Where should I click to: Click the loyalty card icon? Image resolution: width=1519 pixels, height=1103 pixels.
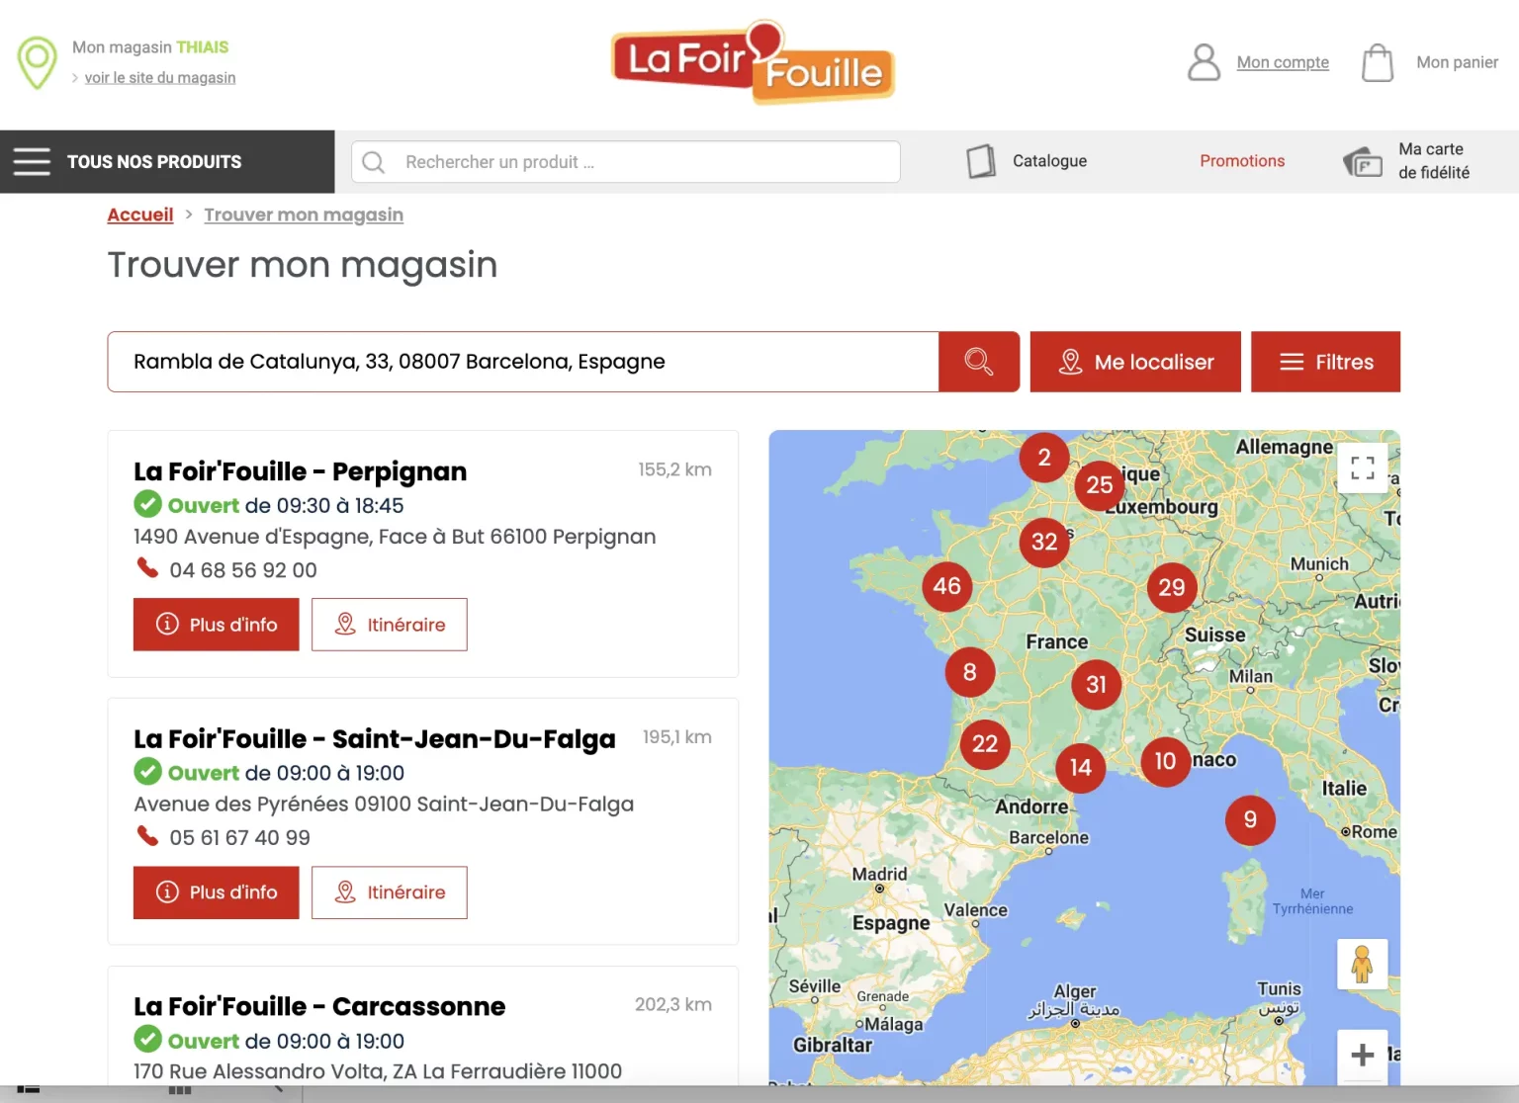tap(1363, 161)
